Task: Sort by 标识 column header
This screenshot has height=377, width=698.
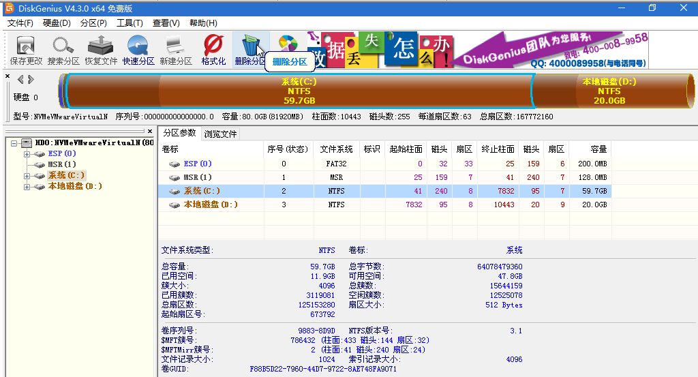Action: pos(372,149)
